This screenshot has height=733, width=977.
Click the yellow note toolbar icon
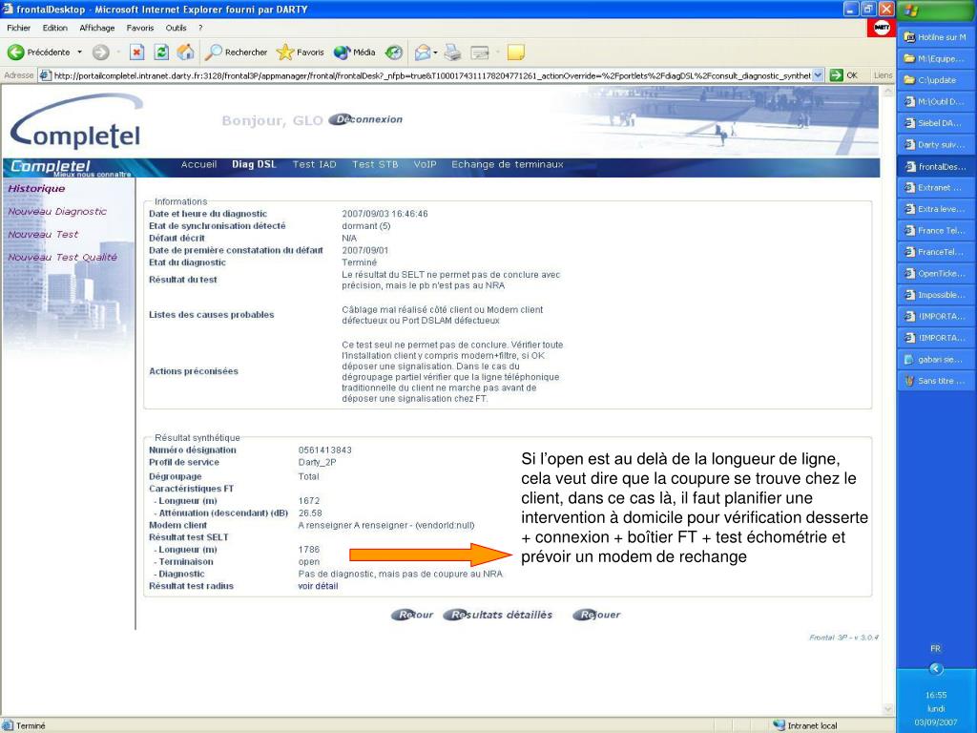[515, 52]
